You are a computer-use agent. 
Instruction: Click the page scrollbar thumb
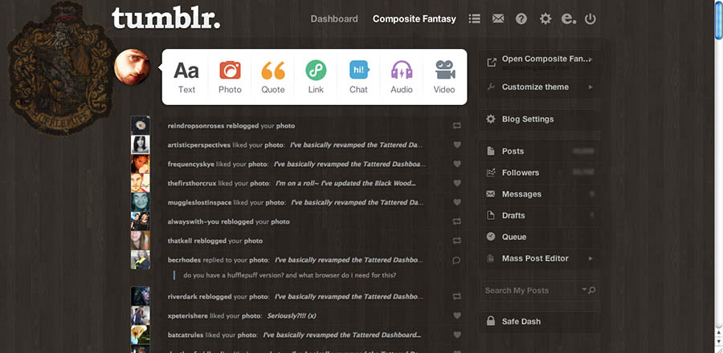(719, 21)
